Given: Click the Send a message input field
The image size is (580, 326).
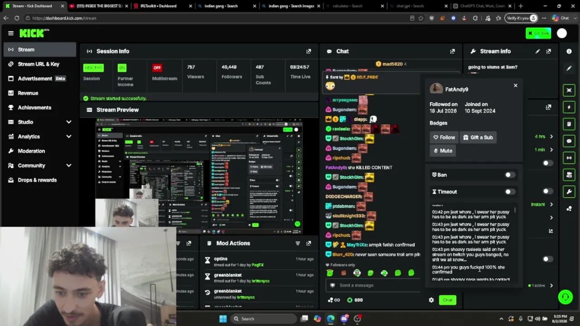Looking at the screenshot, I should point(373,285).
